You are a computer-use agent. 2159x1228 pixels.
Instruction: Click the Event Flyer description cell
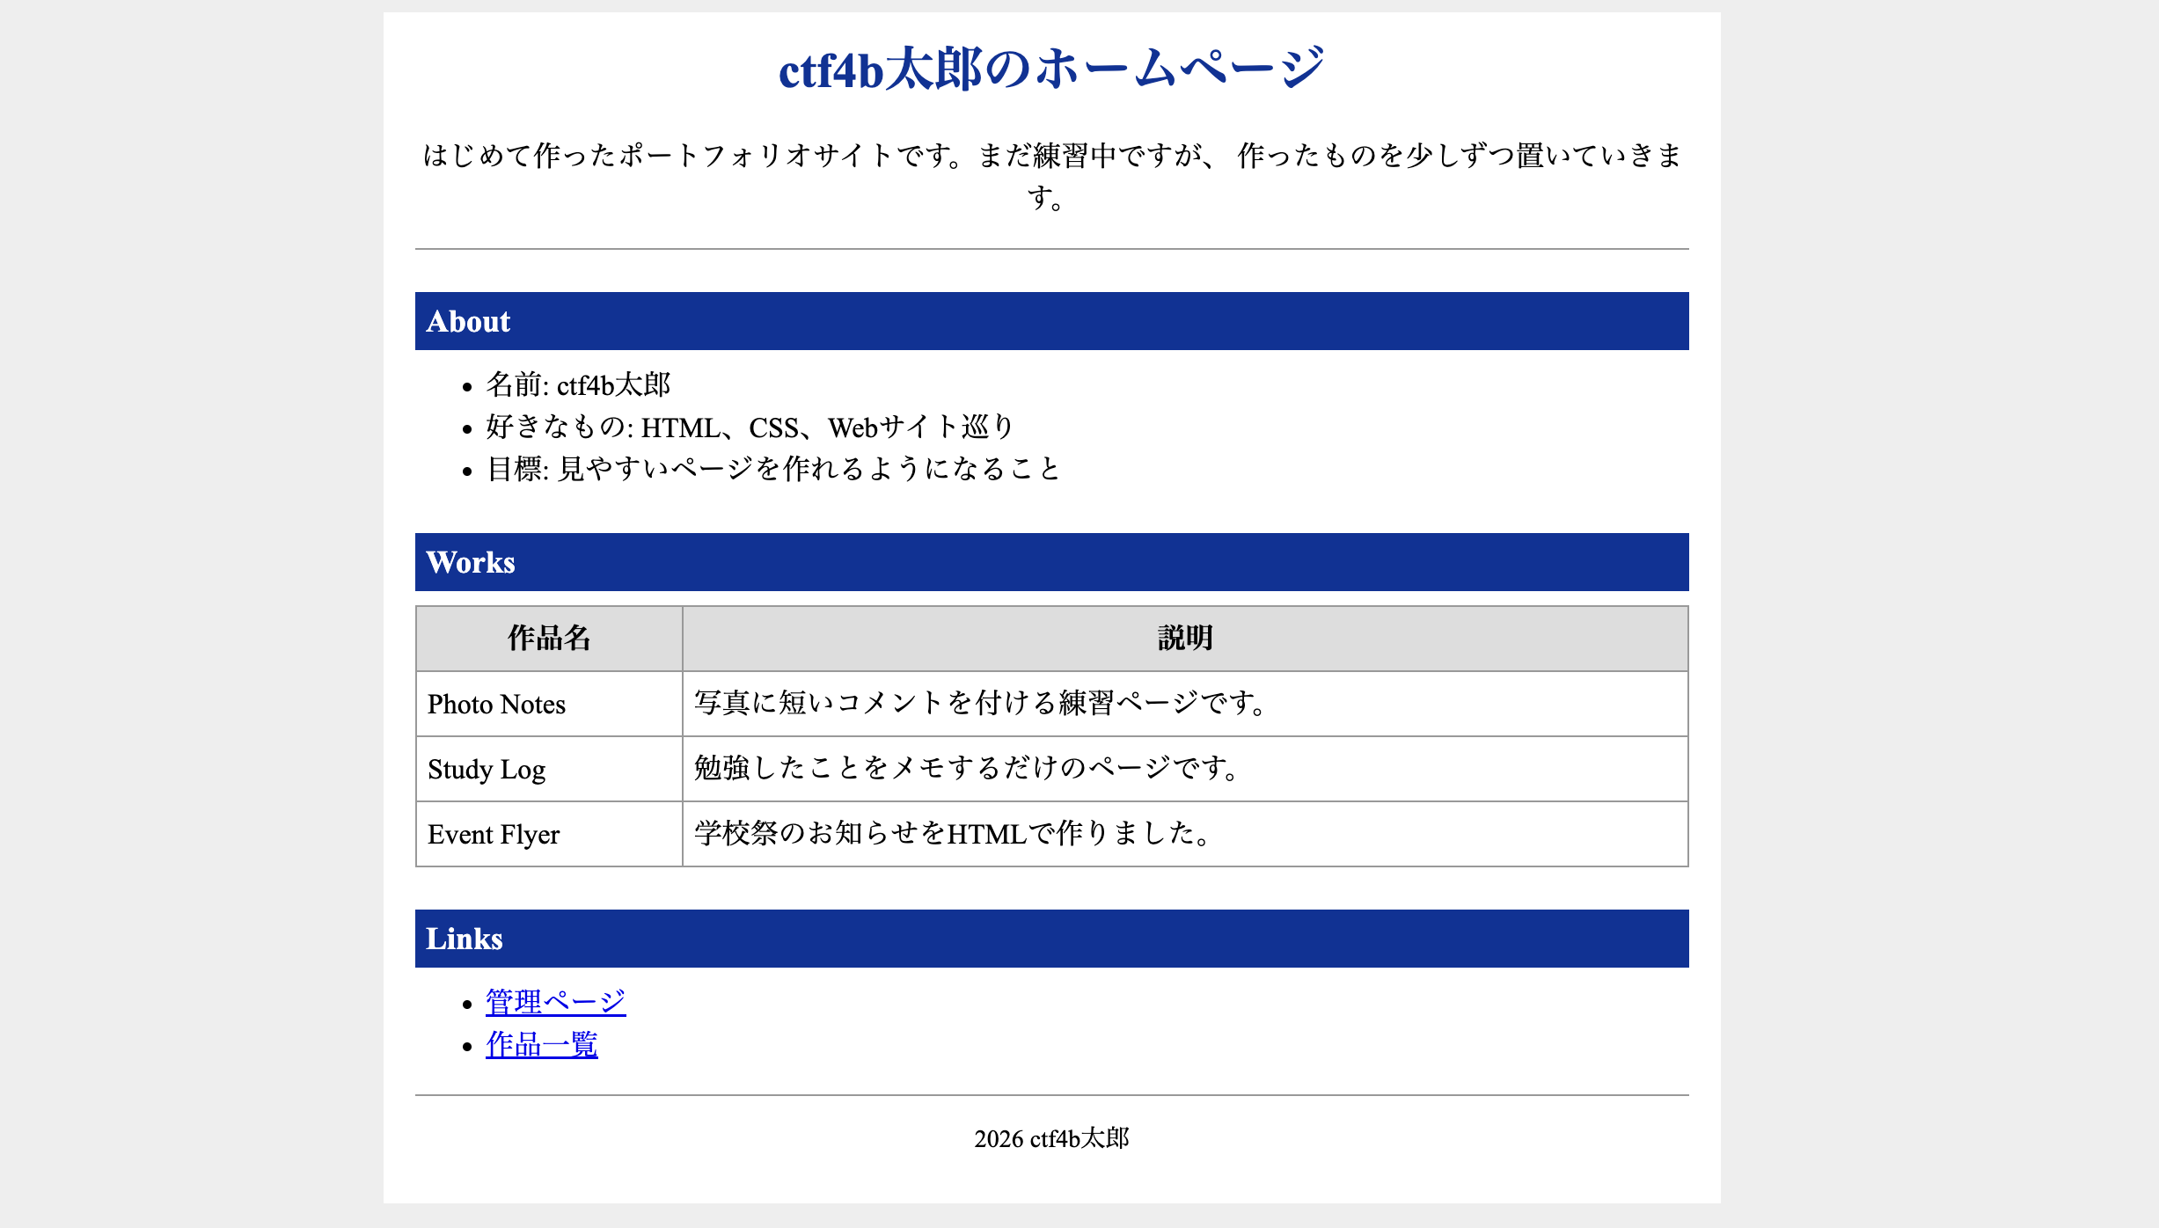(x=1185, y=834)
